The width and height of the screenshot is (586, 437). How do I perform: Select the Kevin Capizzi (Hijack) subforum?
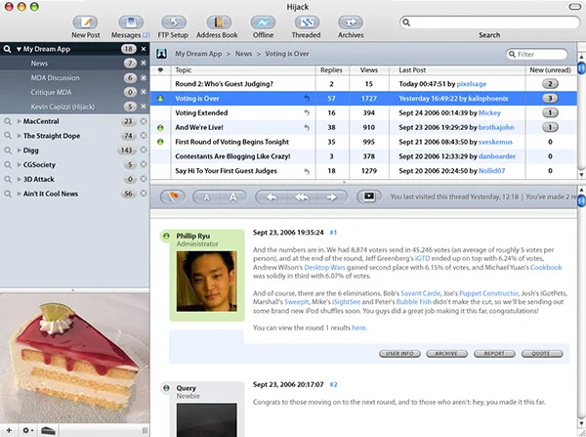tap(75, 107)
